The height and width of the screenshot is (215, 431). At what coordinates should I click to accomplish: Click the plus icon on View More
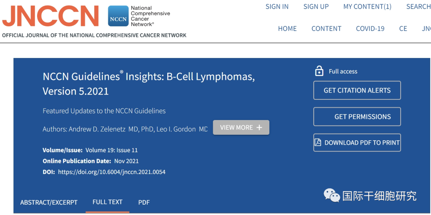pyautogui.click(x=259, y=128)
